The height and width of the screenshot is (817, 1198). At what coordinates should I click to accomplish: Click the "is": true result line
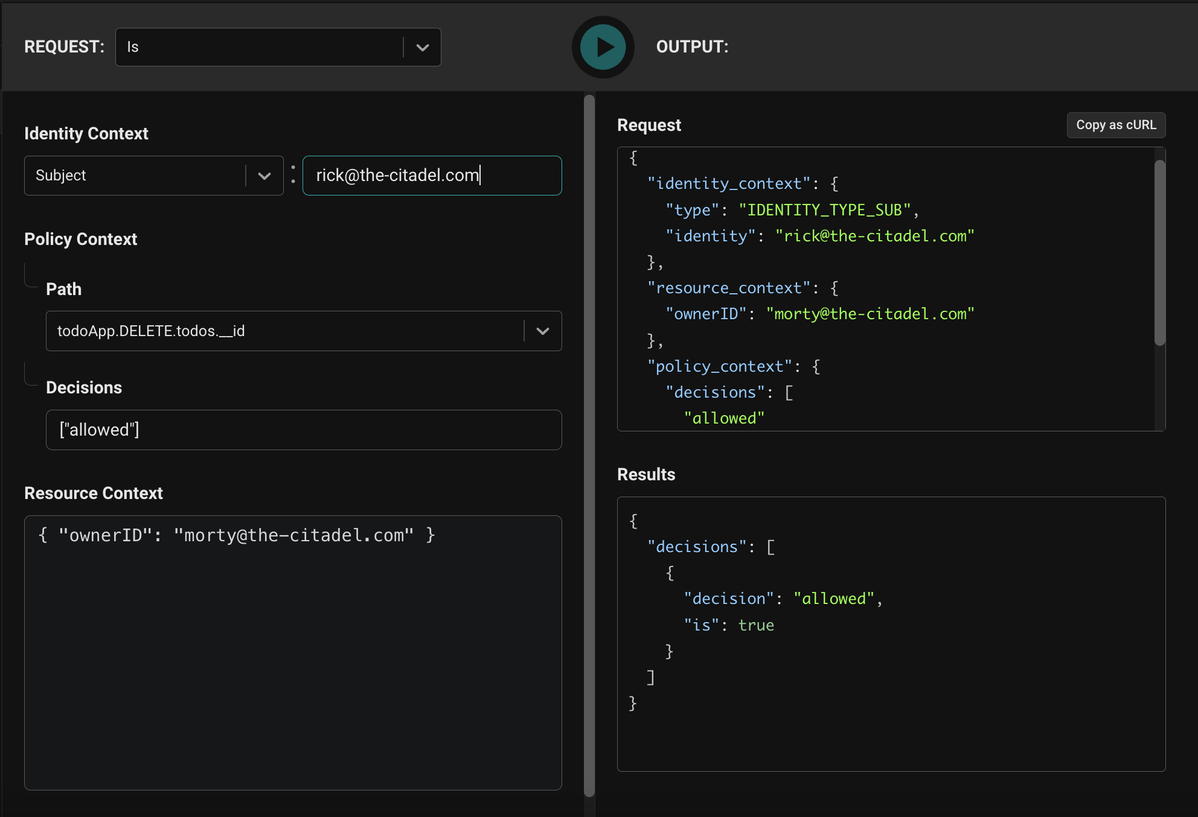(729, 625)
